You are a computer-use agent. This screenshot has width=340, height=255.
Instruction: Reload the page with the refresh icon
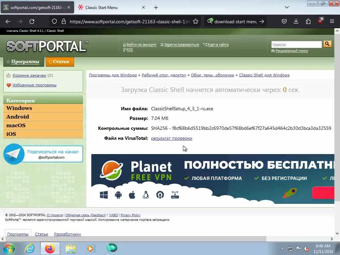(32, 22)
